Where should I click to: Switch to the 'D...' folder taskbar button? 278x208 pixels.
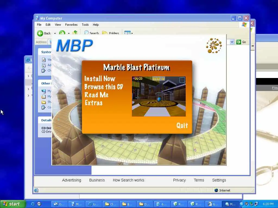[145, 204]
